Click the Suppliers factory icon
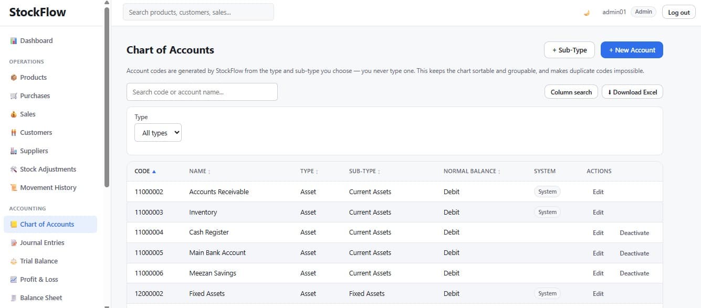 [x=14, y=151]
